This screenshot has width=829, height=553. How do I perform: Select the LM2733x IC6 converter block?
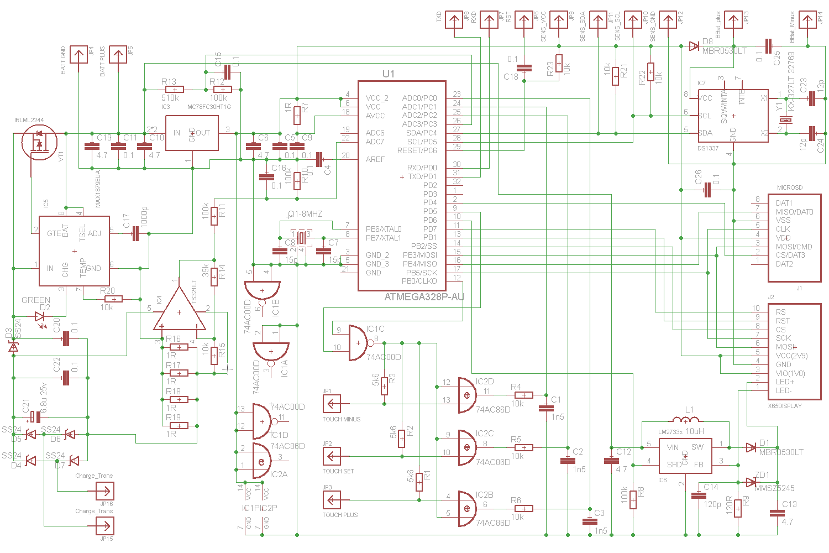pos(685,456)
